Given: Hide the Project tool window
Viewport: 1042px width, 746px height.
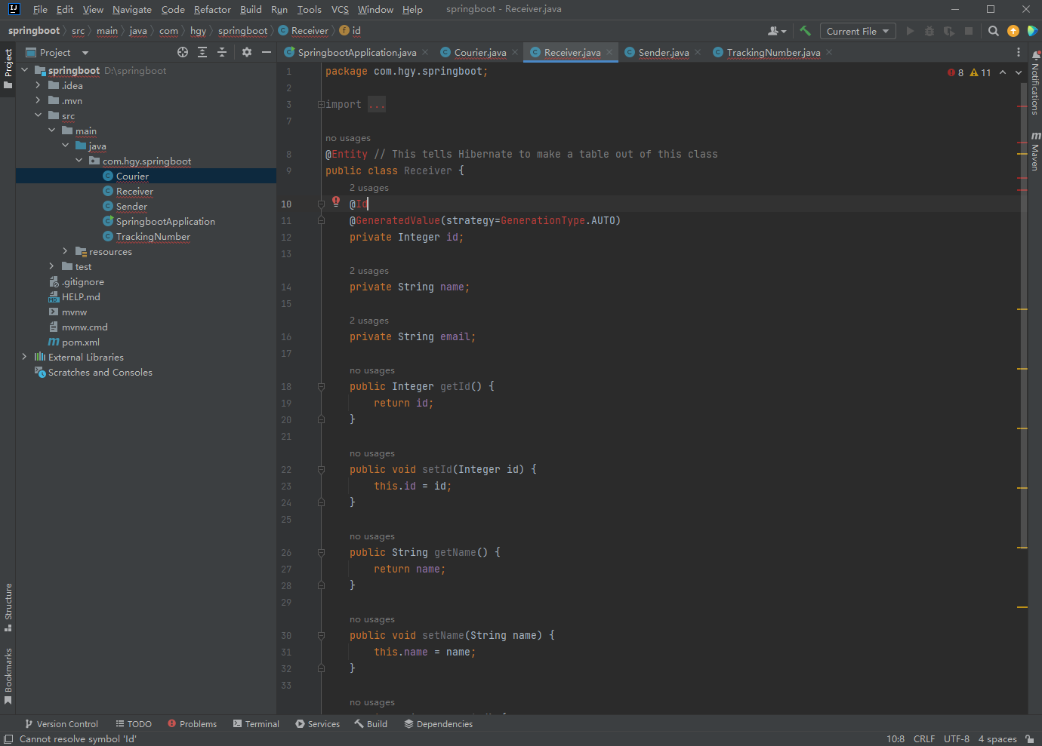Looking at the screenshot, I should pos(266,52).
